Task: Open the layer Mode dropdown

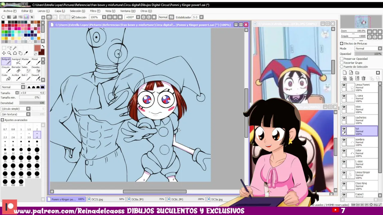Action: pos(380,48)
